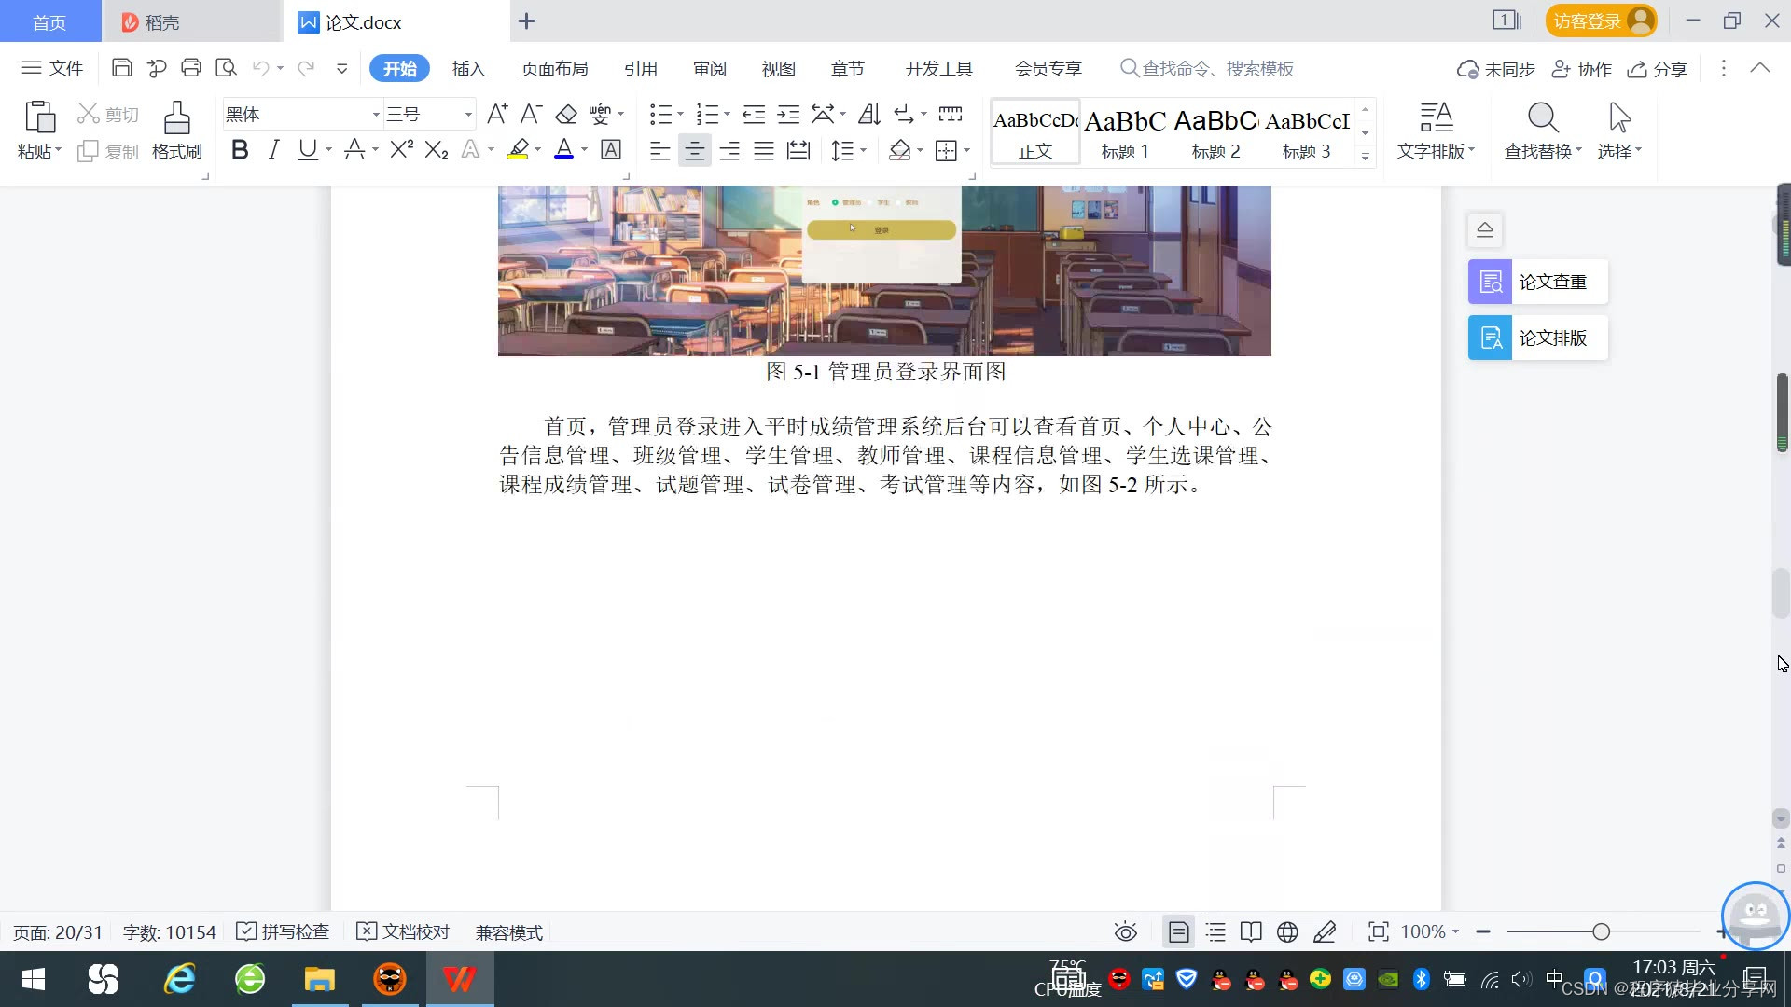Click the Clear Formatting eraser icon
1791x1007 pixels.
coord(566,114)
